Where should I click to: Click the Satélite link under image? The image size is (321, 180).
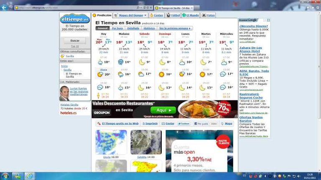(x=142, y=157)
